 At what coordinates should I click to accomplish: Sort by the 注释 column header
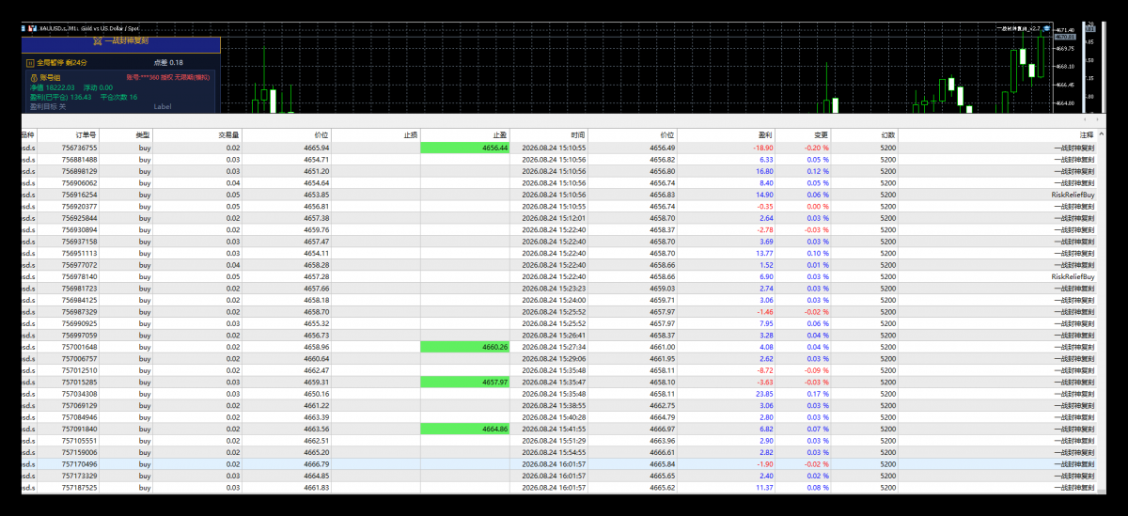(998, 135)
